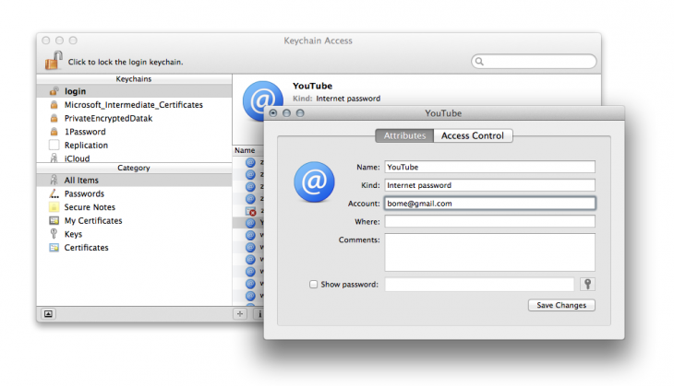Switch to the Access Control tab
The width and height of the screenshot is (674, 386).
pos(473,135)
